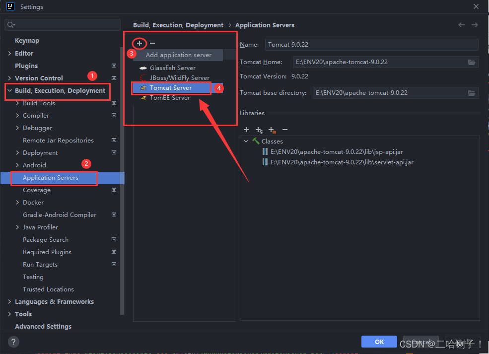Click the jar icon beside servlet-api.jar

(x=265, y=162)
